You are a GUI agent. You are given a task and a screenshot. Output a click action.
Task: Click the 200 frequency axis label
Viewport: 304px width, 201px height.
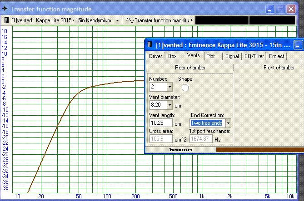135,196
